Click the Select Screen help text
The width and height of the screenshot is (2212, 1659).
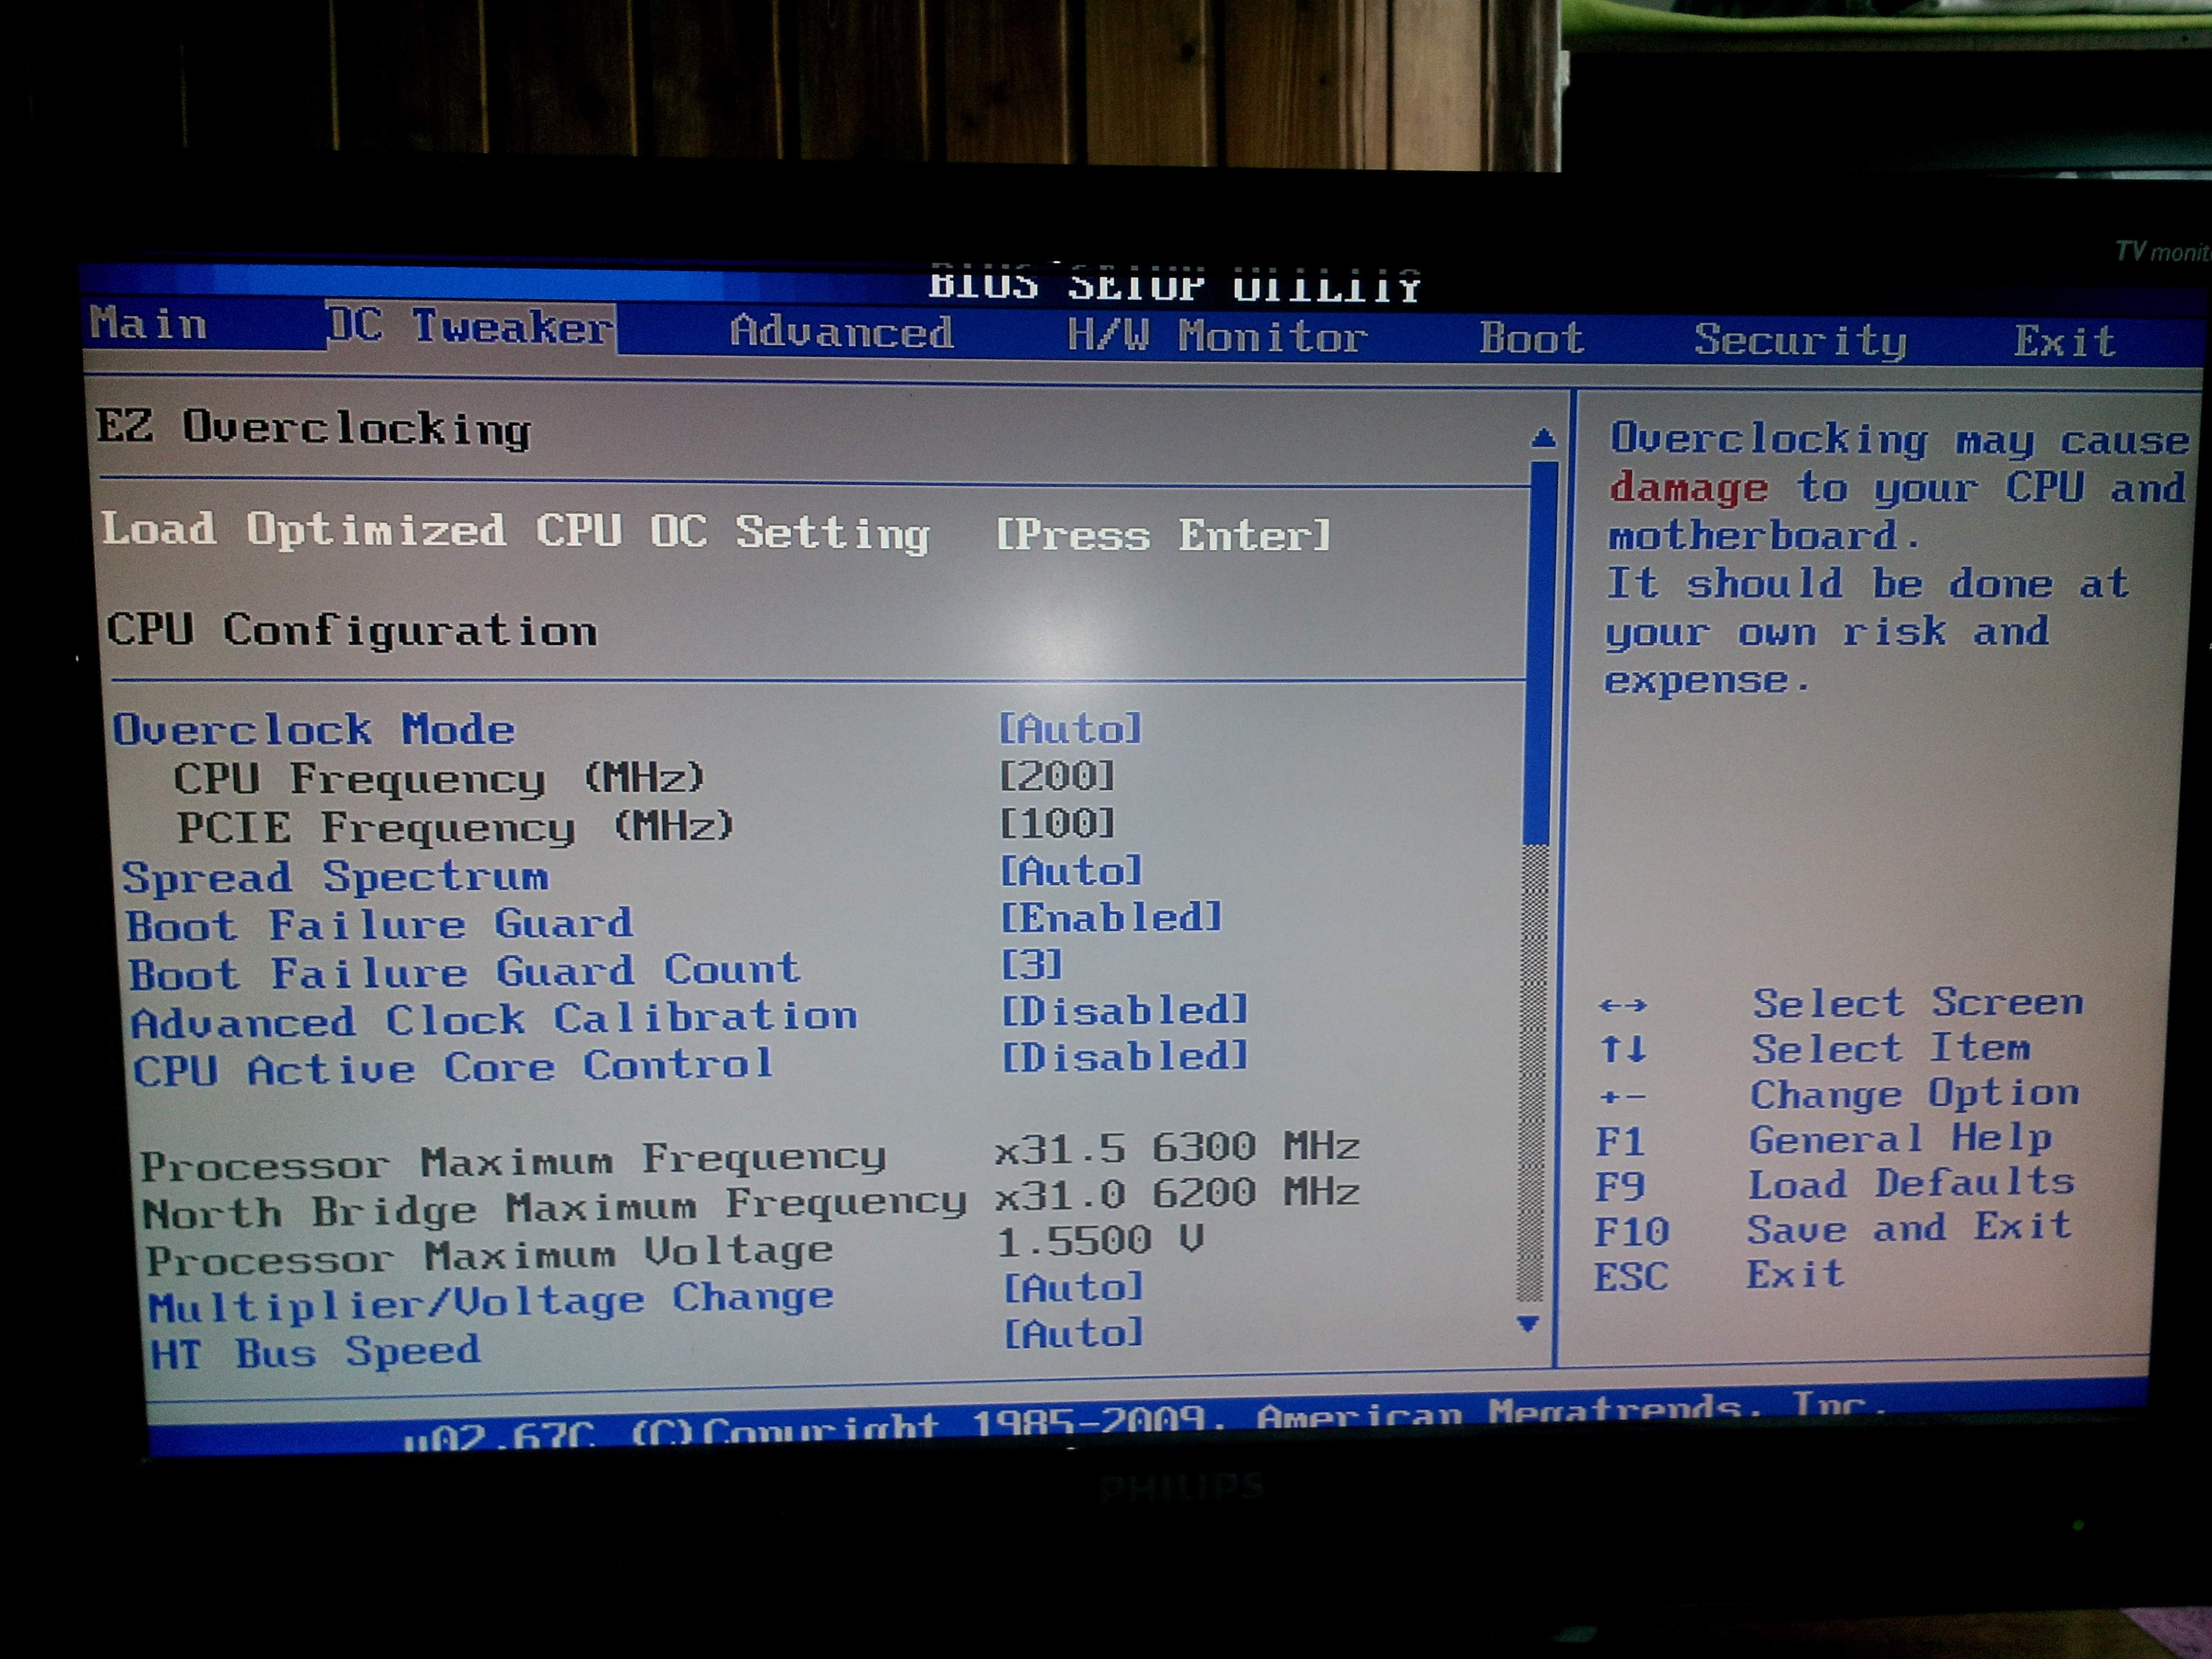coord(1918,1002)
